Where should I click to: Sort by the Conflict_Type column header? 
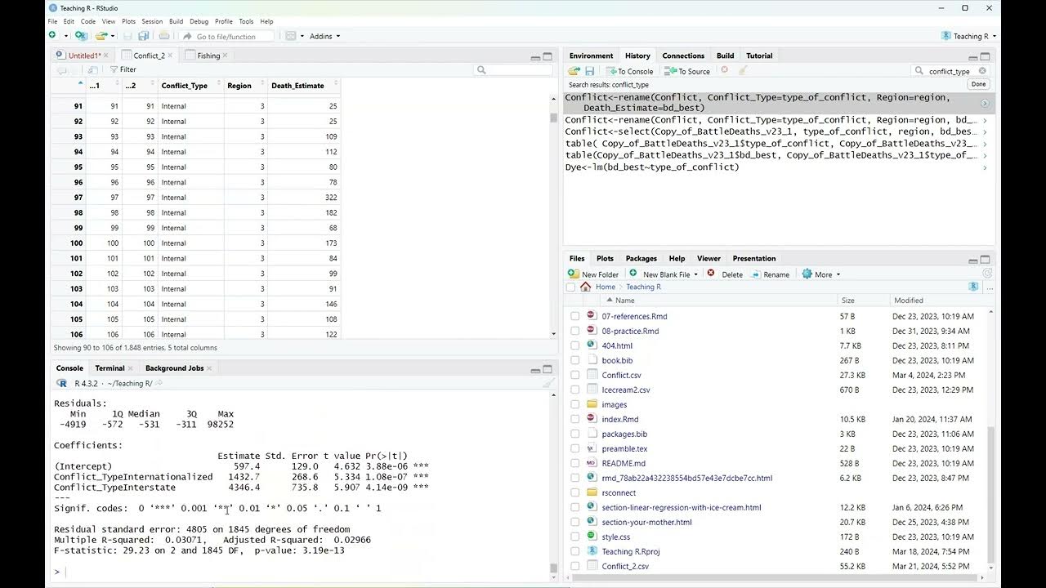click(x=190, y=86)
